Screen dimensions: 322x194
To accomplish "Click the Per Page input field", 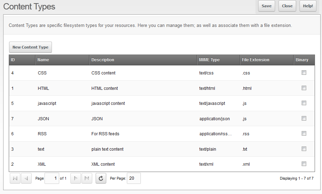I will 133,178.
